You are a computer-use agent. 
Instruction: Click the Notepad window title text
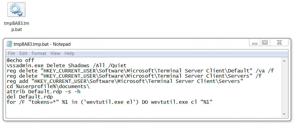click(42, 44)
